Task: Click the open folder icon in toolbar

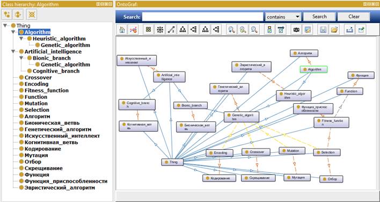Action: (x=334, y=30)
